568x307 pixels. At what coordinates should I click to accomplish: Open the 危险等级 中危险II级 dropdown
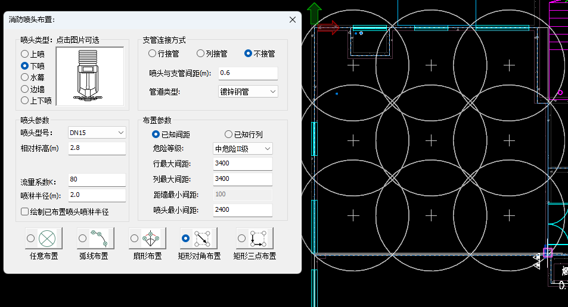[x=243, y=148]
